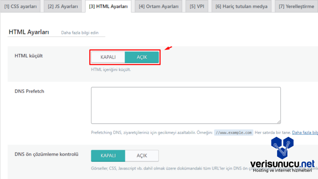Image resolution: width=318 pixels, height=179 pixels.
Task: Switch to [6] Hariç tutulan medya tab
Action: tap(241, 6)
